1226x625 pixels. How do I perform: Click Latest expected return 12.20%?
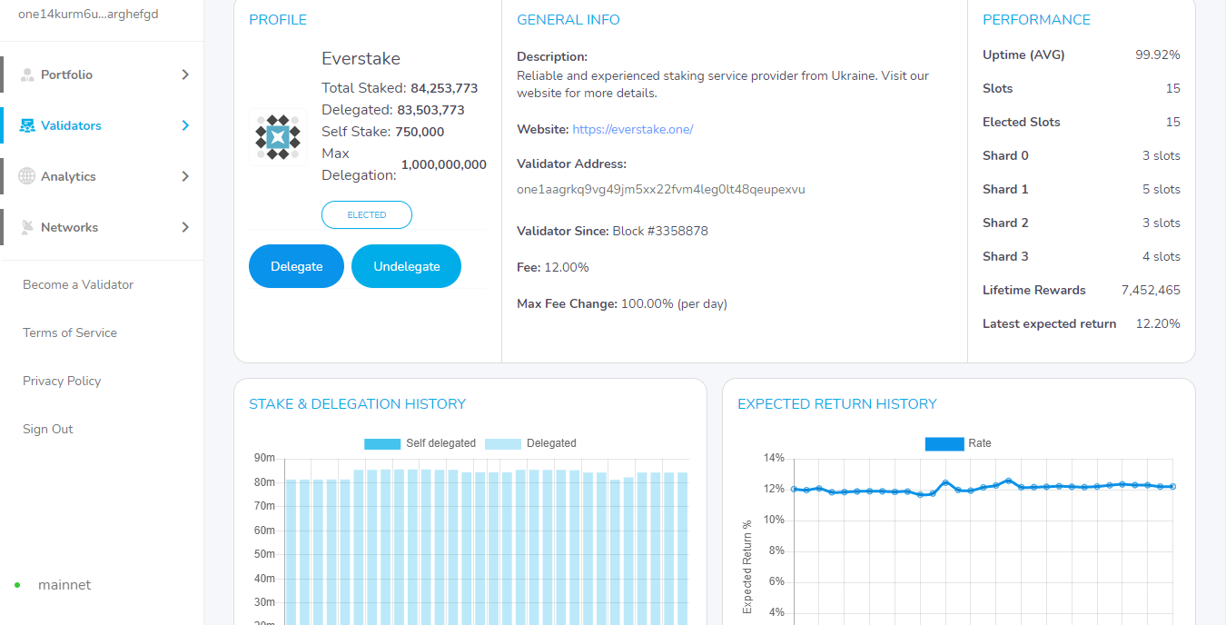1158,323
